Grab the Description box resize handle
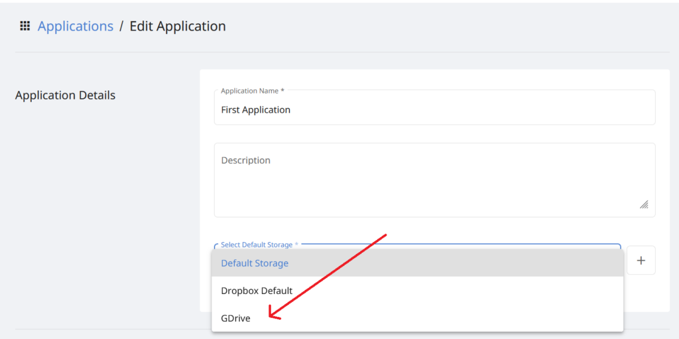 (644, 205)
